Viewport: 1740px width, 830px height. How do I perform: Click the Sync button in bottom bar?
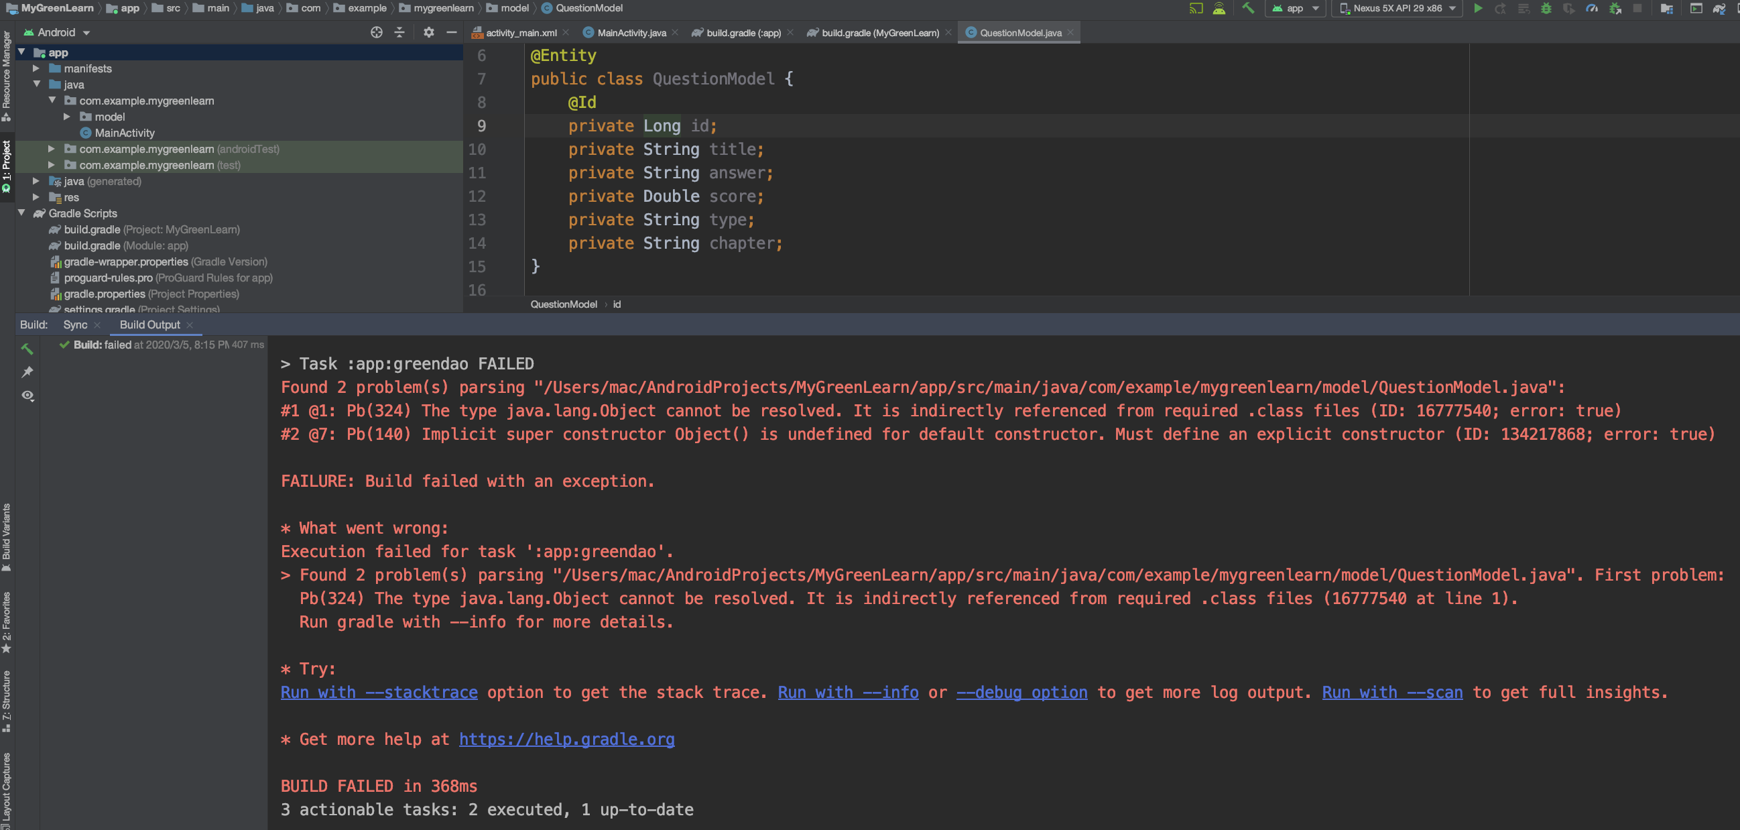pyautogui.click(x=74, y=324)
